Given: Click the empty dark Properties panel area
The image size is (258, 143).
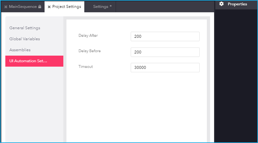Looking at the screenshot, I should point(236,76).
